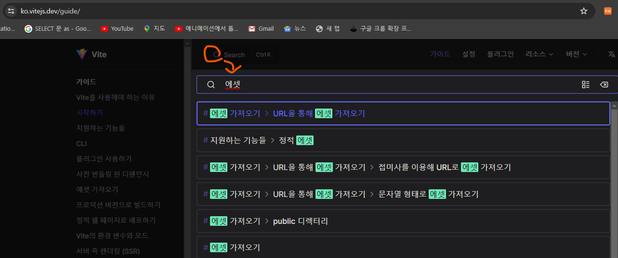Go to the 플러그인 nav tab
This screenshot has width=618, height=258.
click(x=500, y=54)
